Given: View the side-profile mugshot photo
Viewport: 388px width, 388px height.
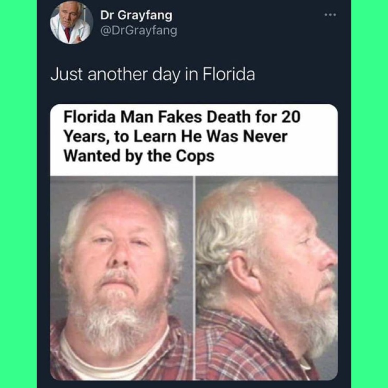Looking at the screenshot, I should tap(267, 278).
